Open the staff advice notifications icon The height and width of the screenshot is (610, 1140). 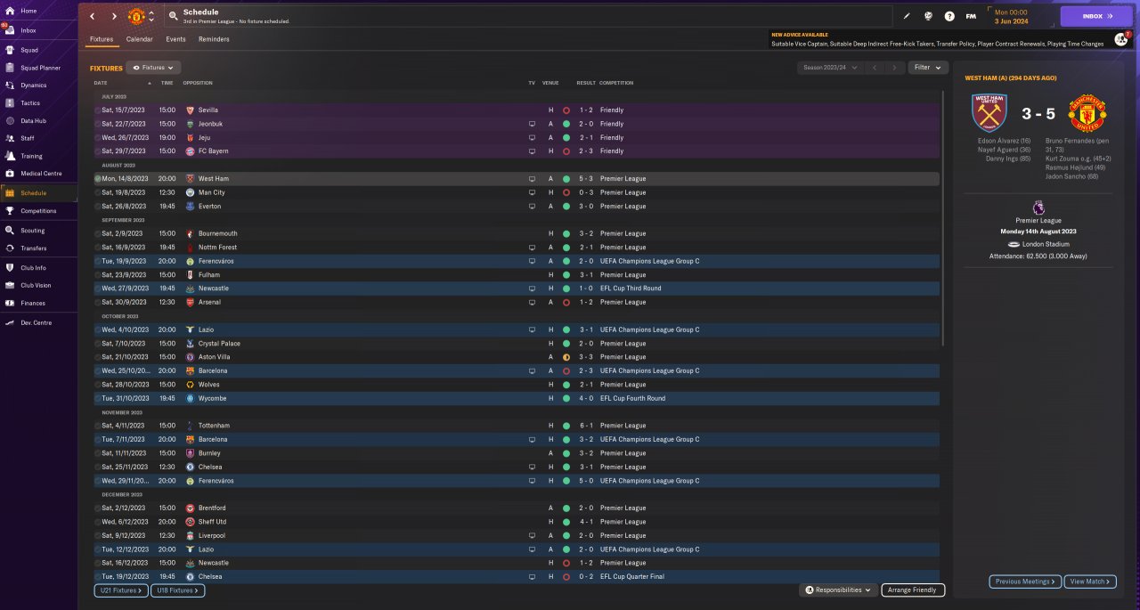click(x=1120, y=39)
